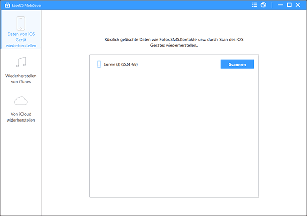The image size is (307, 216).
Task: Select the iCloud cloud icon
Action: point(21,101)
